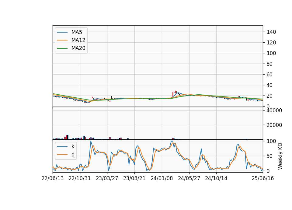
Task: Click the 40000 volume axis label
Action: point(274,110)
